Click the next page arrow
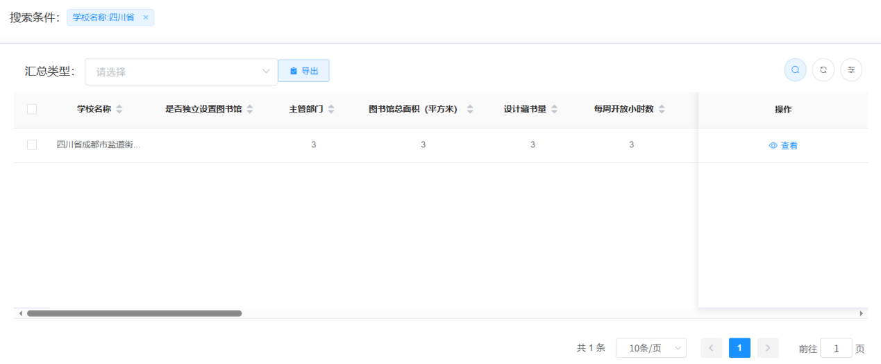This screenshot has height=364, width=881. point(768,348)
